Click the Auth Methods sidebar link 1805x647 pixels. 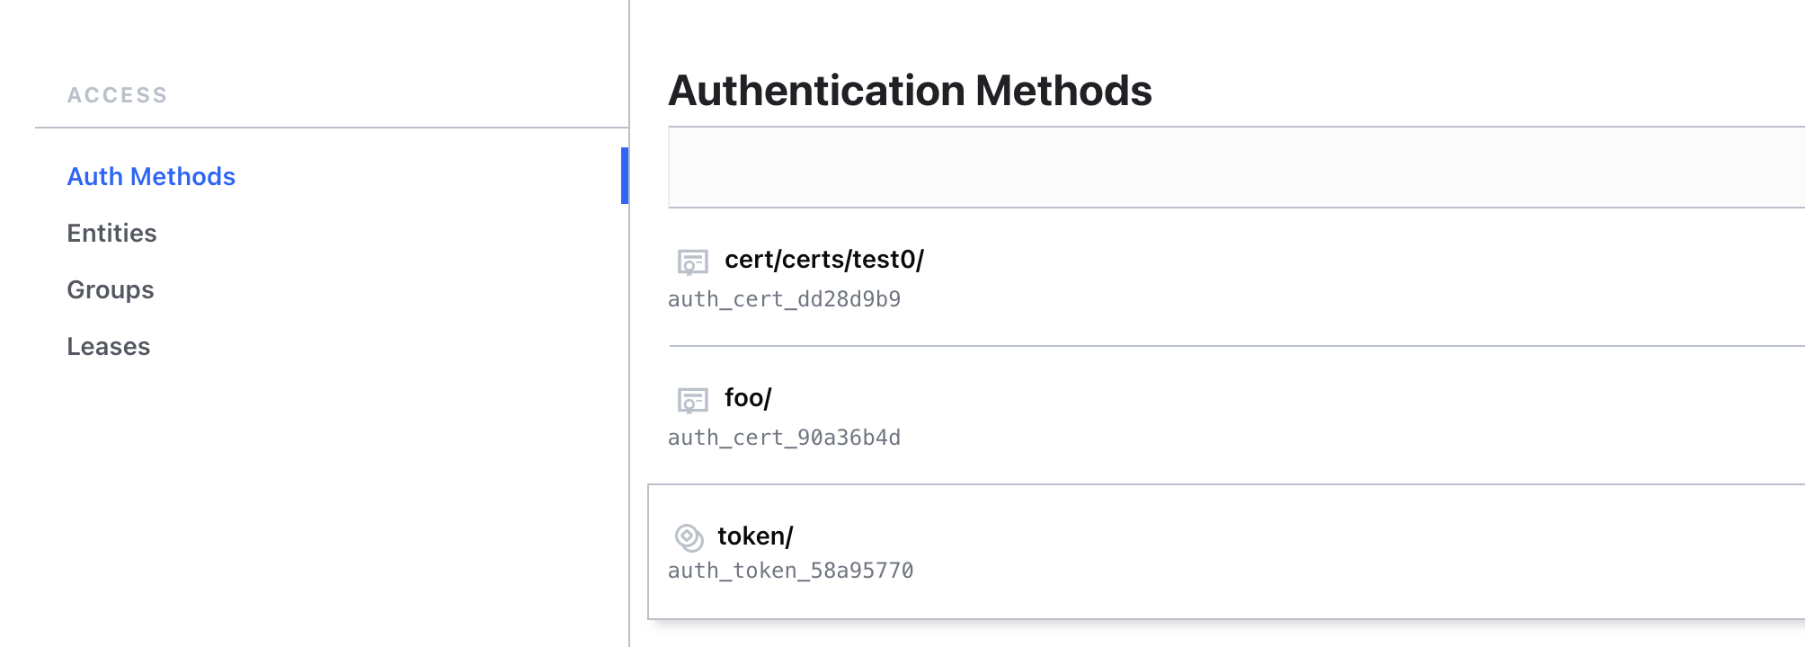click(150, 176)
